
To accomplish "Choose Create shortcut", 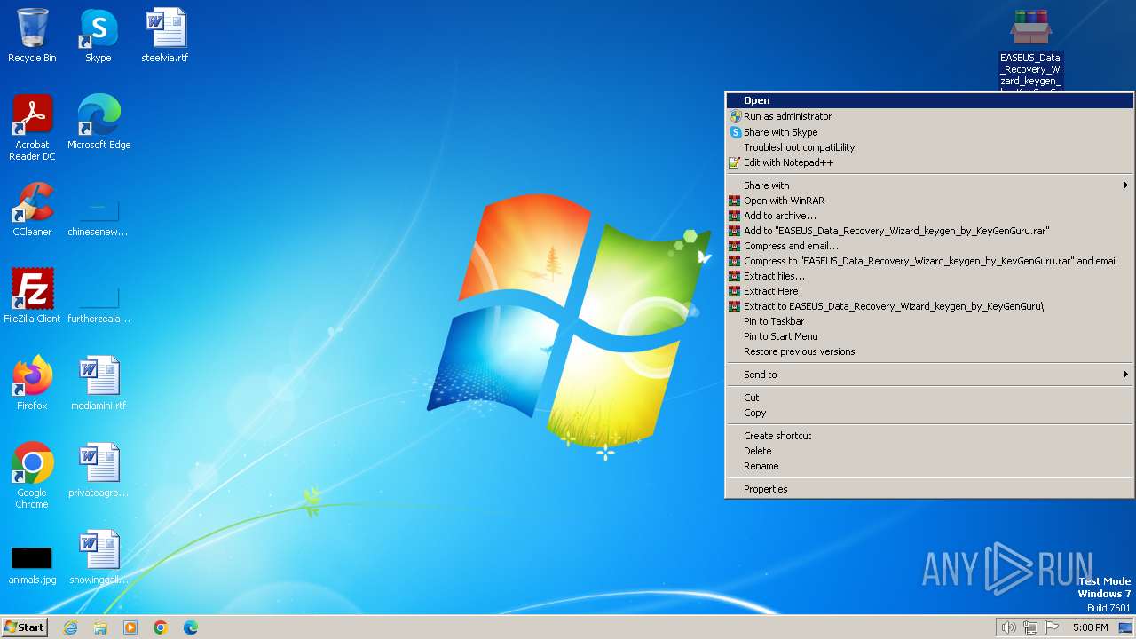I will [x=929, y=436].
